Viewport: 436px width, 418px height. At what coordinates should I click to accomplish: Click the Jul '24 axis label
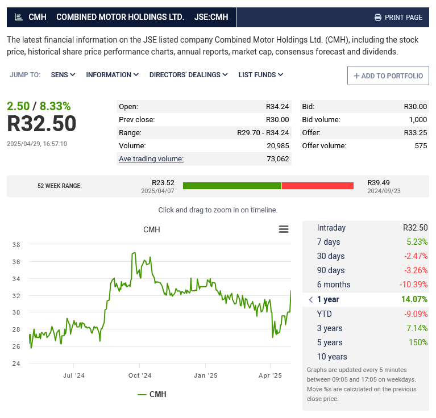coord(74,375)
